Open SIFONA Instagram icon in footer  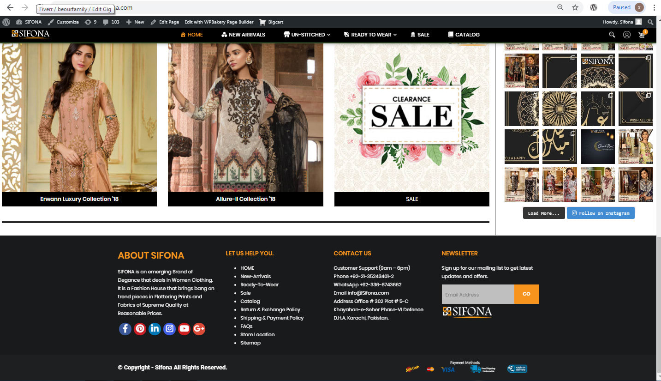(x=169, y=329)
